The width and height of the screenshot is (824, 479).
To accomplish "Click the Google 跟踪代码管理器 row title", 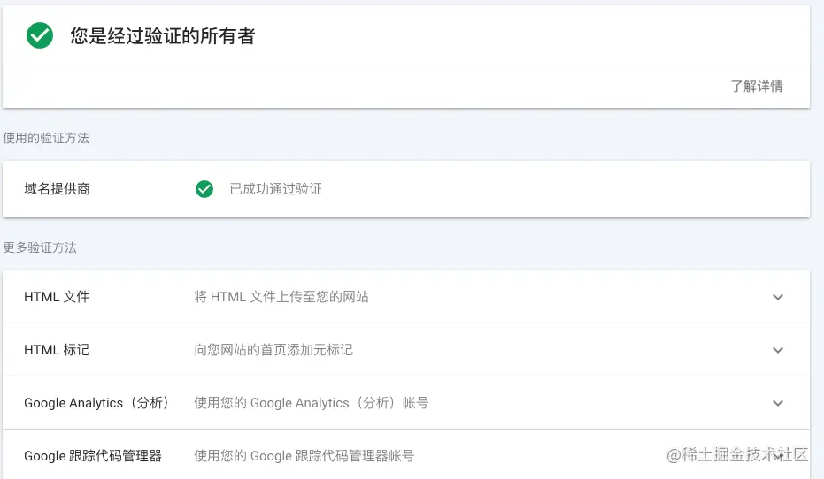I will (92, 456).
